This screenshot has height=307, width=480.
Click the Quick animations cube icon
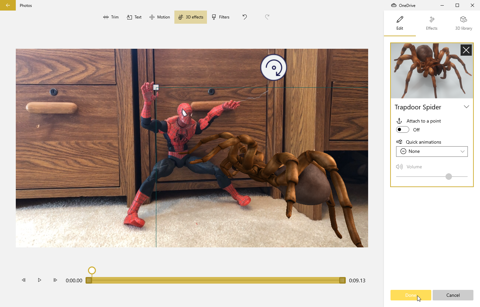click(399, 142)
